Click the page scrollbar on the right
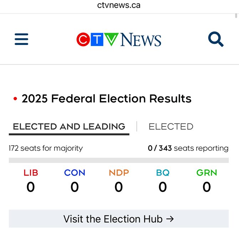 click(x=237, y=16)
